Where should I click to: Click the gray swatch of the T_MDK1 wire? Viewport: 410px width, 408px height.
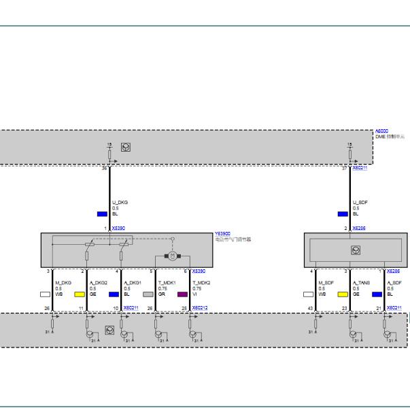click(x=148, y=294)
